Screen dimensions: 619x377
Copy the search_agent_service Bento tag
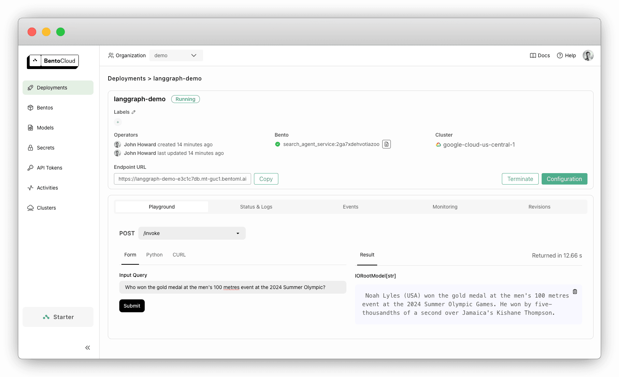pyautogui.click(x=386, y=144)
